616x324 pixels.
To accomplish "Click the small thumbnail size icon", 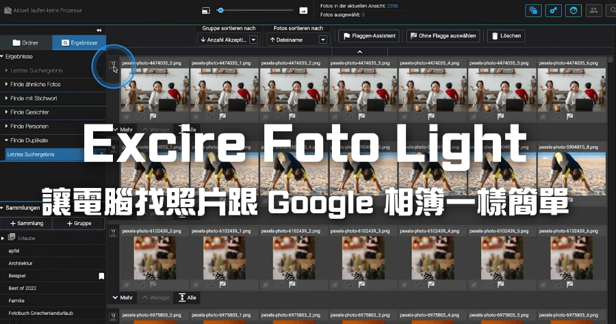I will coord(206,10).
